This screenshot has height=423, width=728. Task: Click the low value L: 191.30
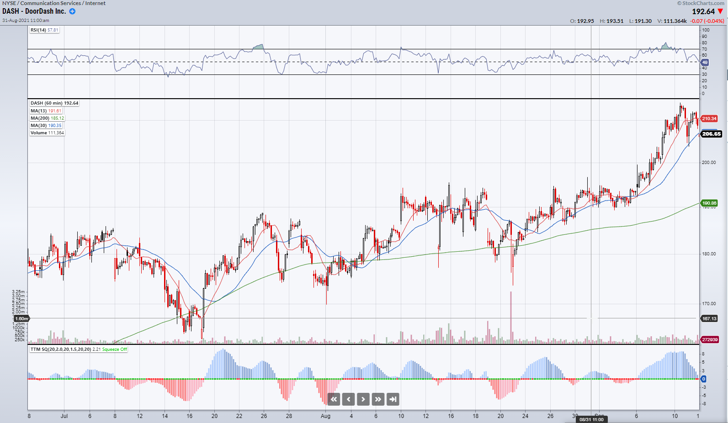(640, 21)
